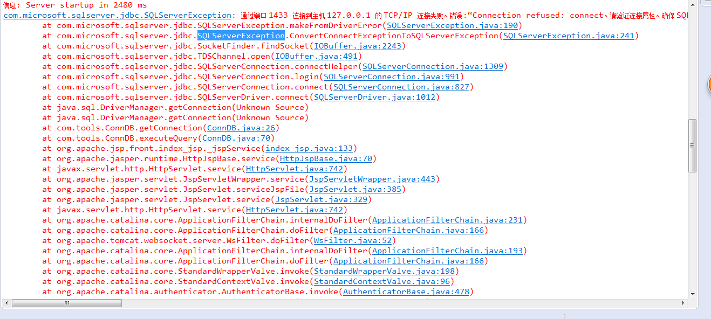Click "AuthenticatorBase.invoke" text
Image resolution: width=711 pixels, height=319 pixels.
click(x=280, y=292)
